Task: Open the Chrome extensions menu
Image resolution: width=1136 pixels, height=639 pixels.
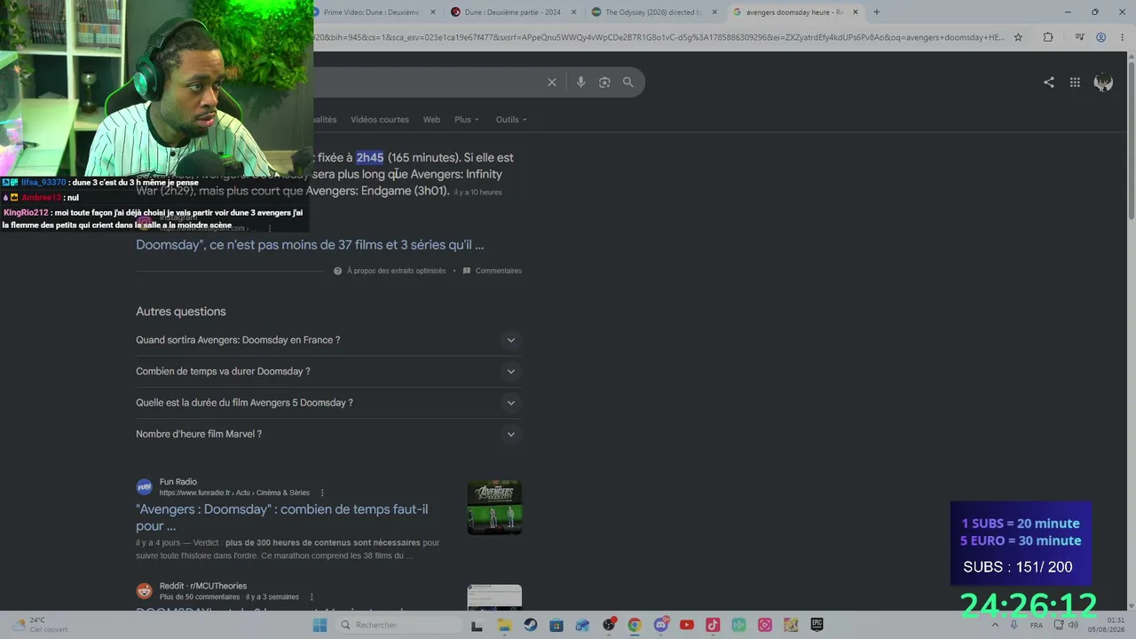Action: 1048,37
